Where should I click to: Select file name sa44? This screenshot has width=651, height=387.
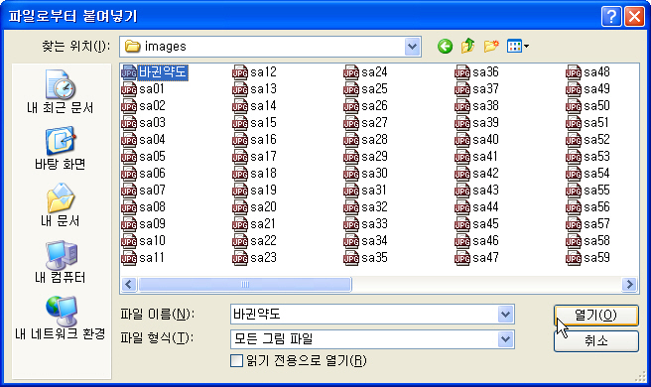pyautogui.click(x=485, y=206)
